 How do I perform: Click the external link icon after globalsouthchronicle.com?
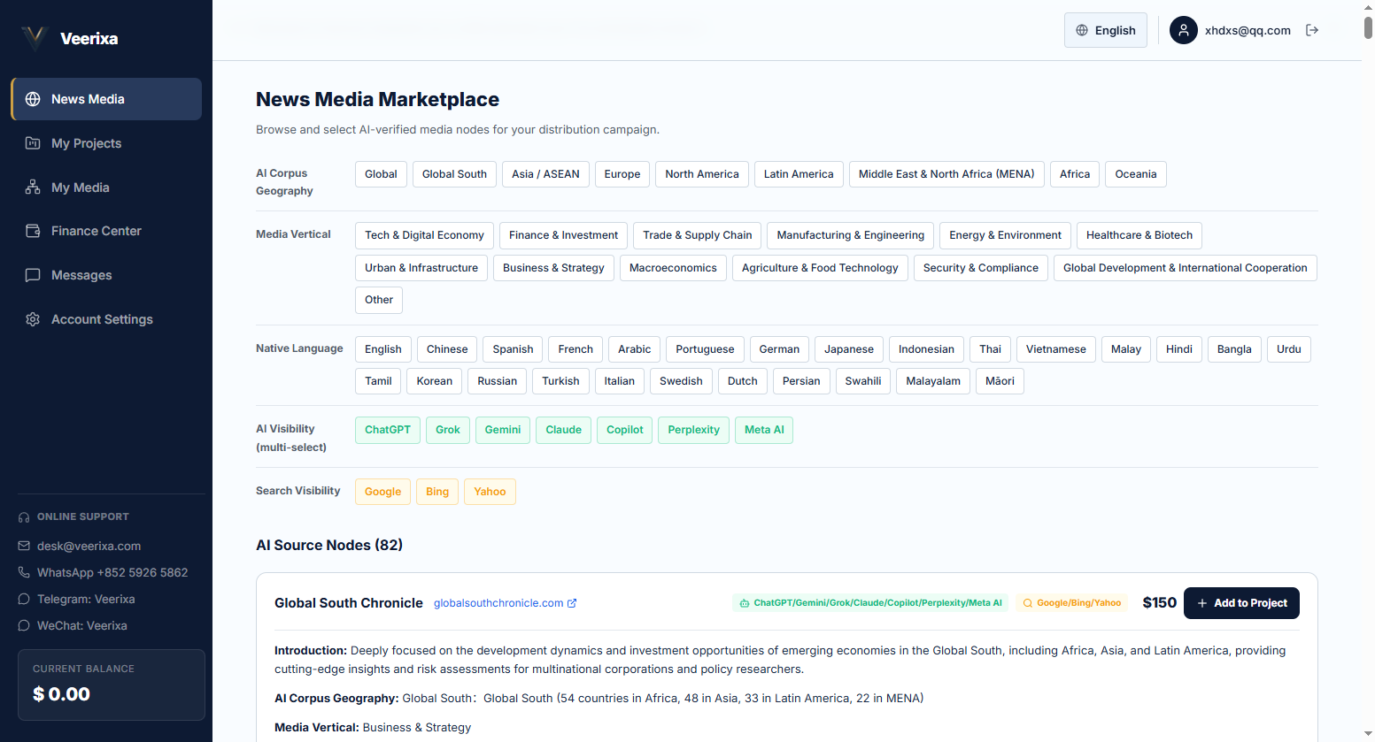click(x=572, y=603)
